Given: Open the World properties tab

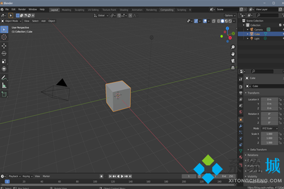Looking at the screenshot, I should [x=241, y=112].
